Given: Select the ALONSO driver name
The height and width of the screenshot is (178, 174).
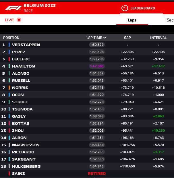Looking at the screenshot, I should point(21,74).
